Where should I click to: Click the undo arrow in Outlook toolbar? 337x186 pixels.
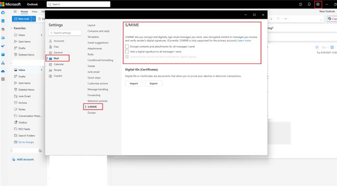278,19
